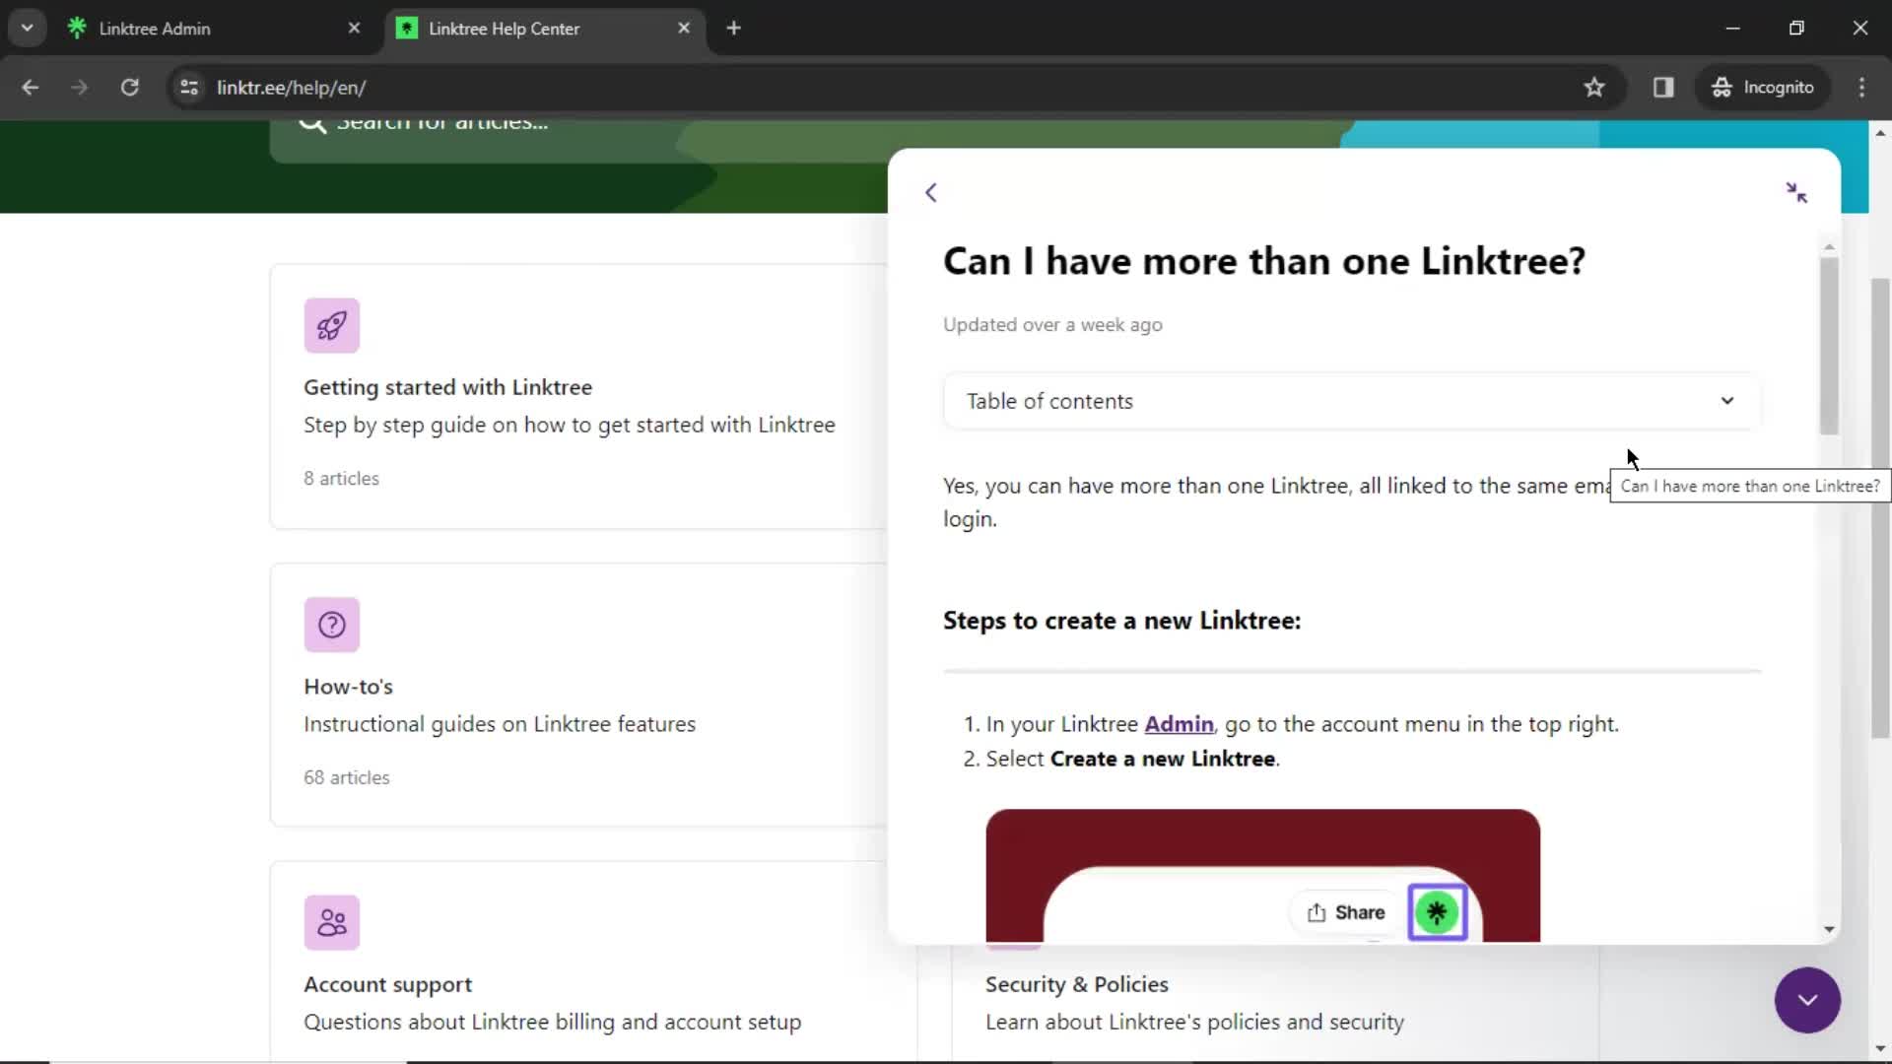The height and width of the screenshot is (1064, 1892).
Task: Click the 'Steps to create a new Linktree:' heading
Action: pos(1121,621)
